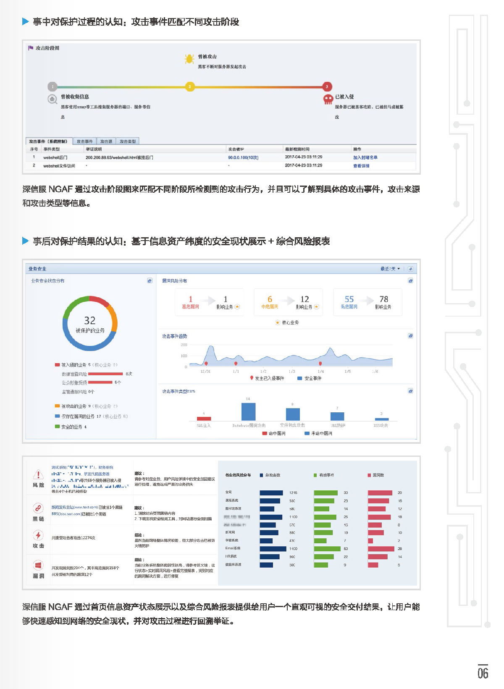Click star icon beside high-risk 影响业务

point(237,307)
